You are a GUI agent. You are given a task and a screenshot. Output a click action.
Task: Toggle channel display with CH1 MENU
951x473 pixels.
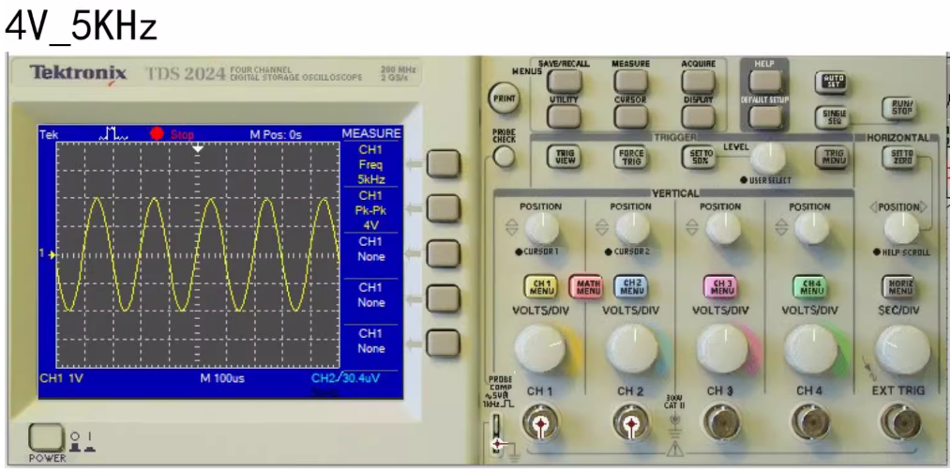(540, 287)
